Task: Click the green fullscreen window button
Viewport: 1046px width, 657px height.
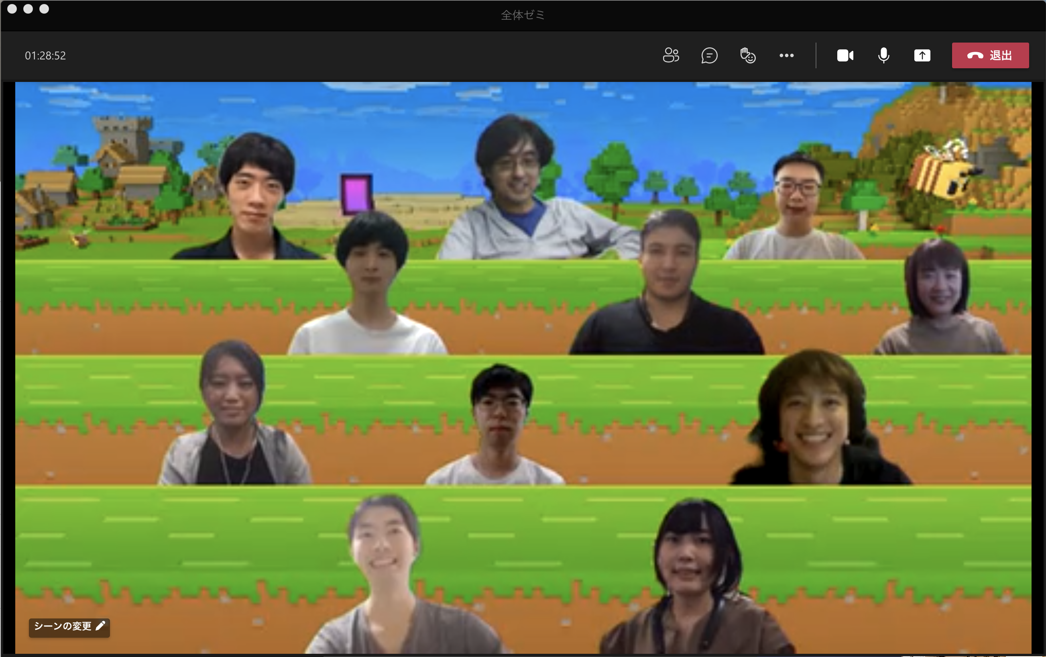Action: click(44, 9)
